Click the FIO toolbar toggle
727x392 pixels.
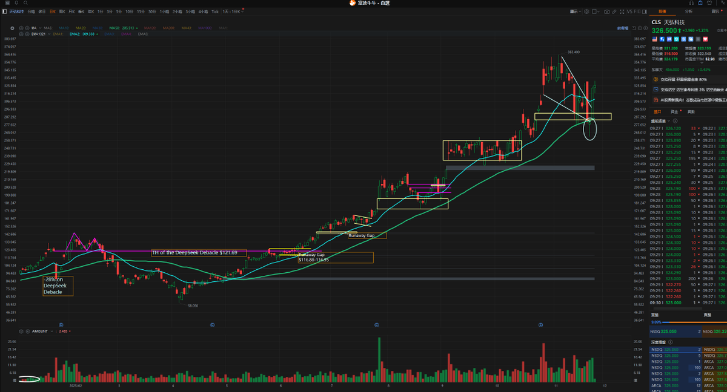(x=637, y=11)
